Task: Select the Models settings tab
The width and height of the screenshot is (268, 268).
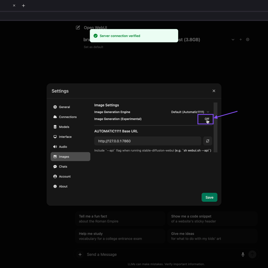Action: tap(64, 127)
